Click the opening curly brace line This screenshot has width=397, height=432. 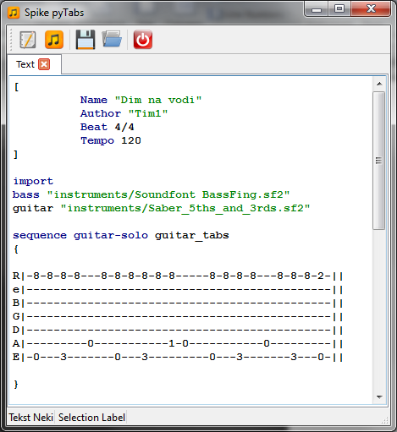16,249
